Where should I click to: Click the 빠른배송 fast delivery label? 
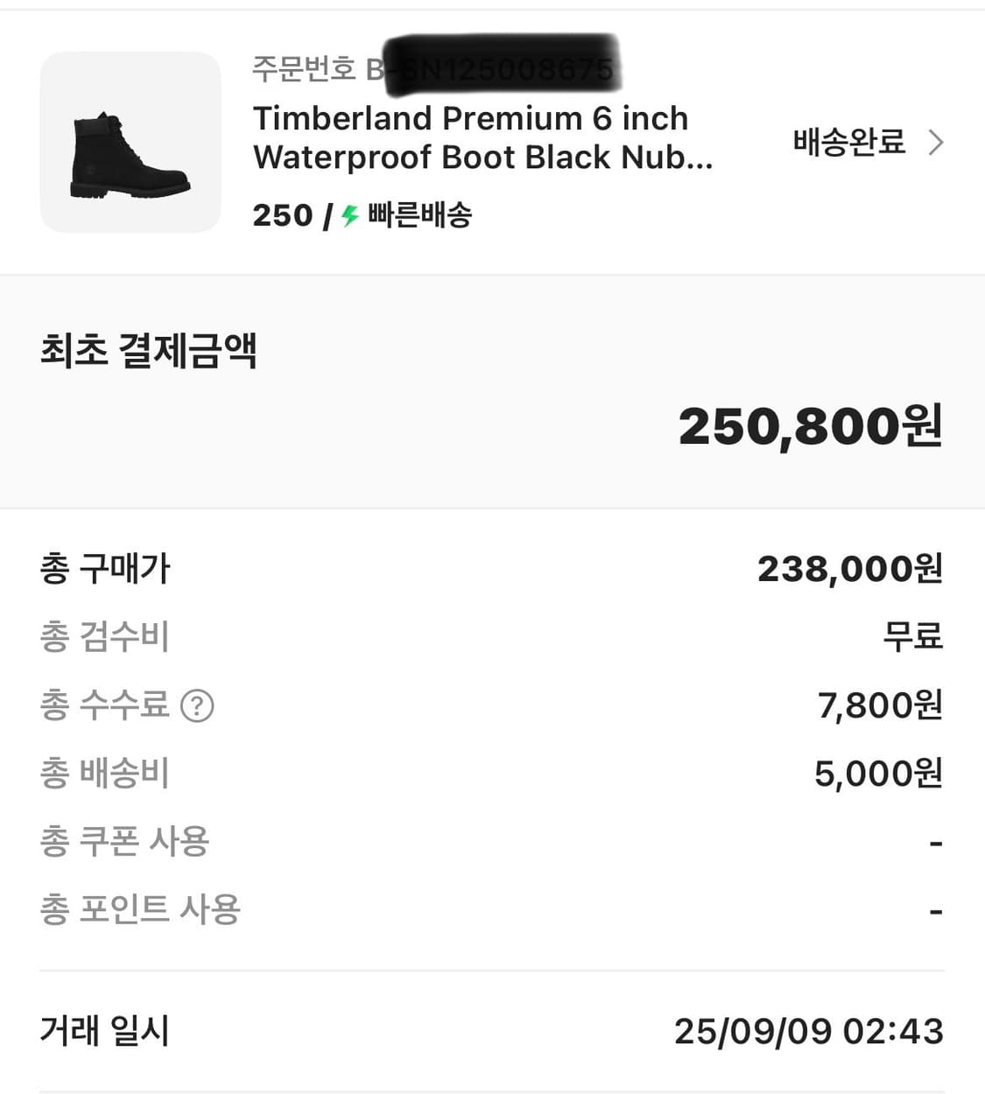(419, 215)
